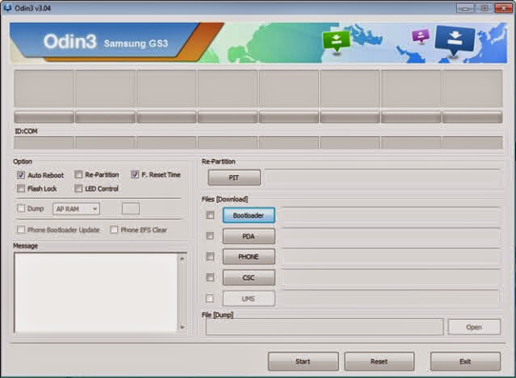This screenshot has height=378, width=516.
Task: Check Phone Bootloader Update option
Action: coord(21,230)
